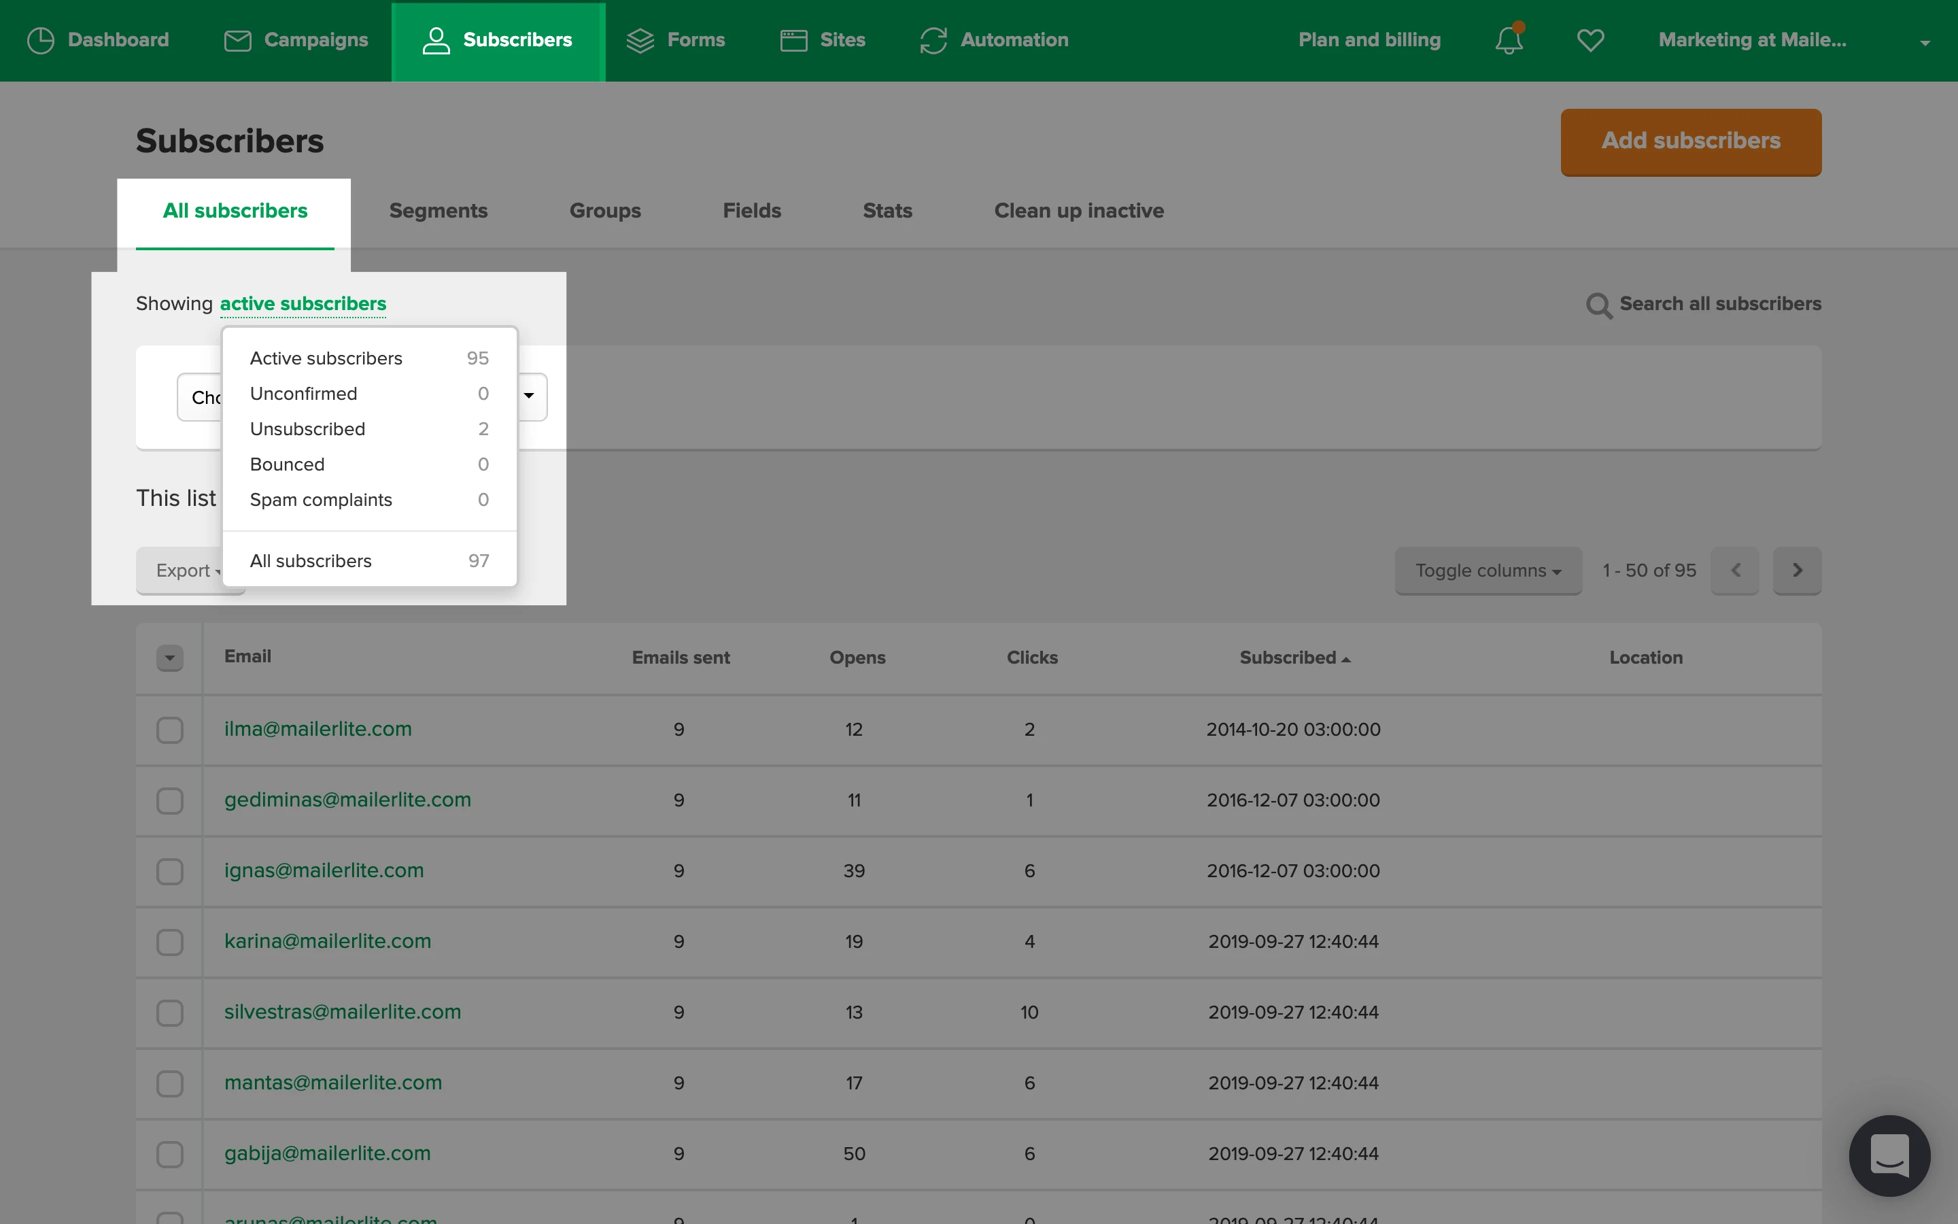
Task: Click the Dashboard clock icon
Action: coord(41,39)
